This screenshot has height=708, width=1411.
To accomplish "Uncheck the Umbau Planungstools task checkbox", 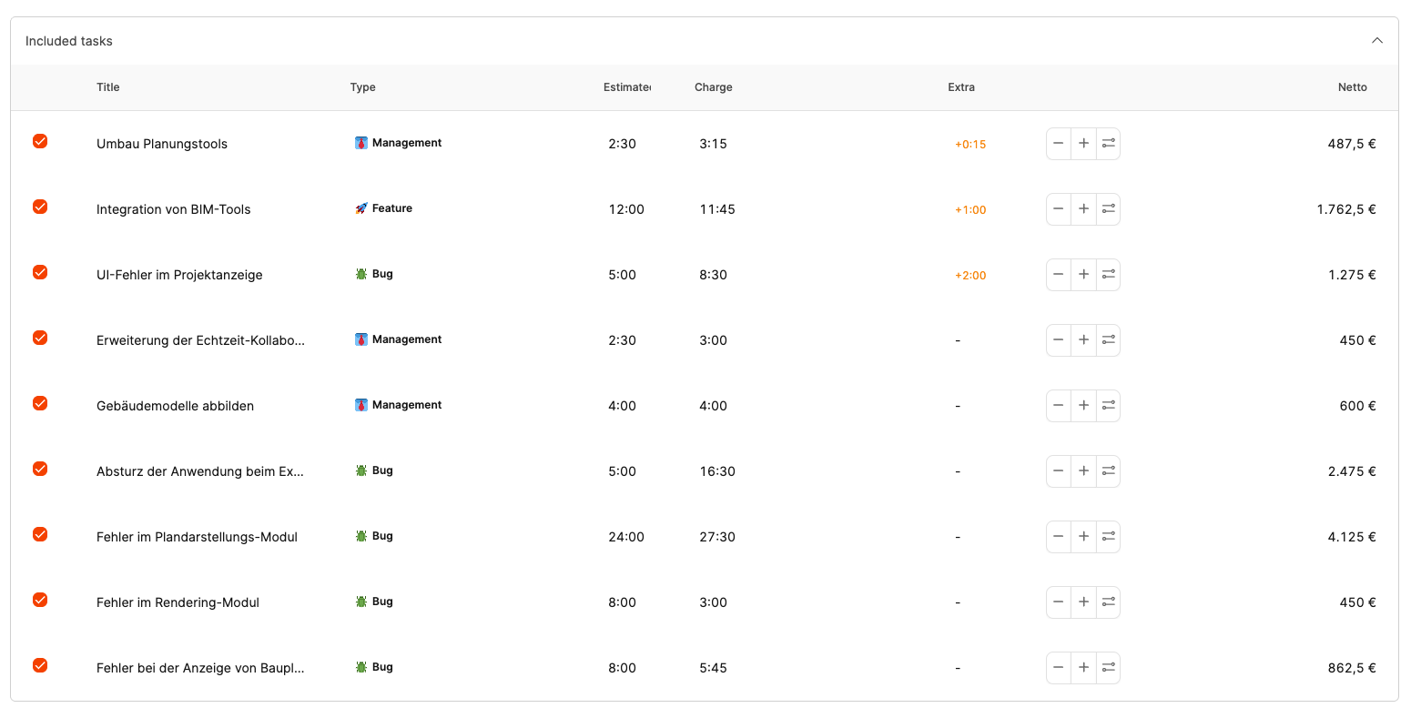I will pyautogui.click(x=40, y=141).
